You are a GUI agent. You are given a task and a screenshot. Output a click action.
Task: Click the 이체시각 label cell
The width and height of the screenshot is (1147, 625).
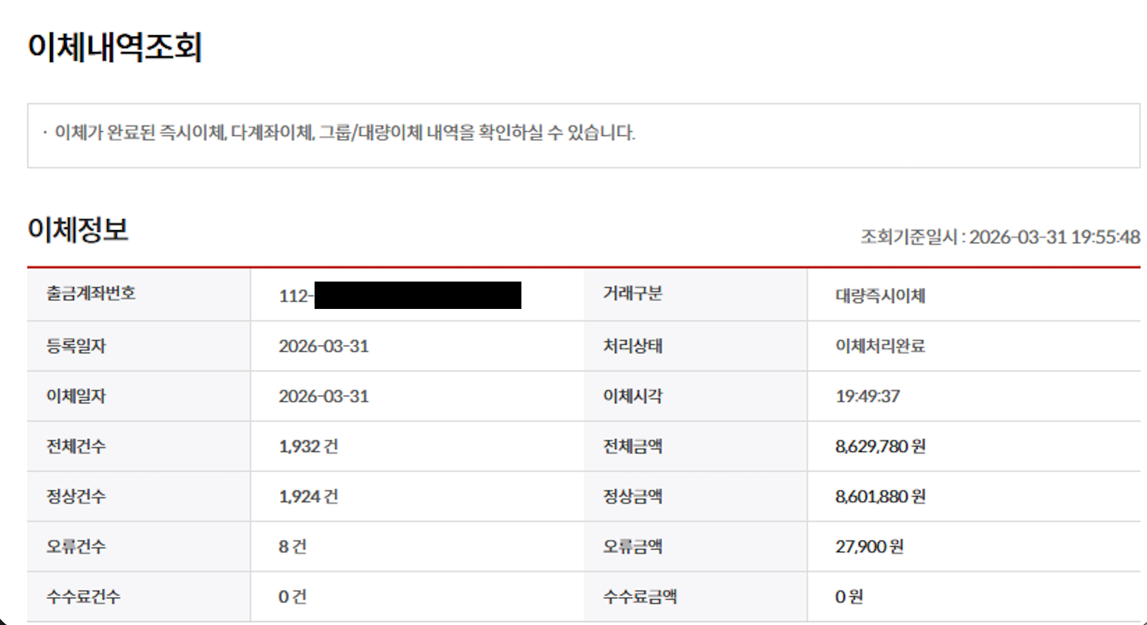pos(695,396)
